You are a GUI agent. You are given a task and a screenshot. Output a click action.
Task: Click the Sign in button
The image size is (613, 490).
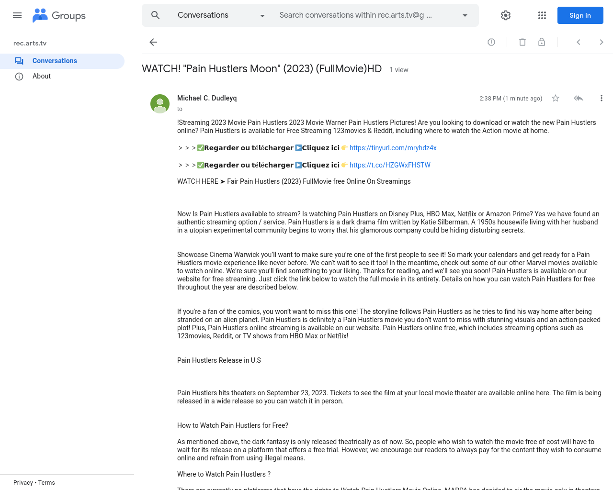pos(580,15)
